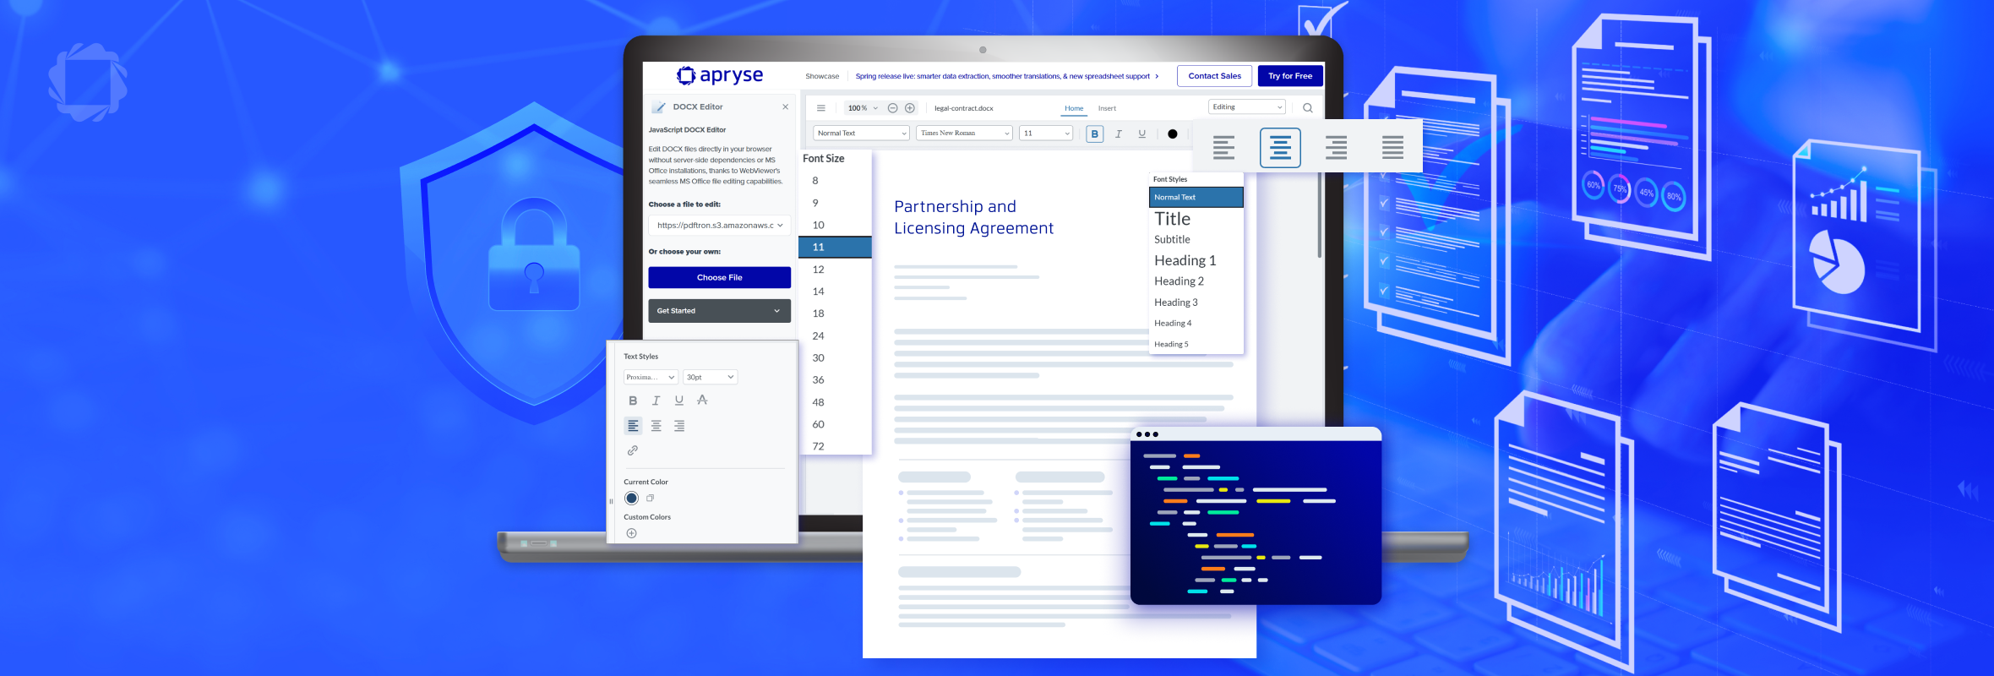This screenshot has width=1994, height=676.
Task: Click the black text color dot
Action: (1172, 134)
